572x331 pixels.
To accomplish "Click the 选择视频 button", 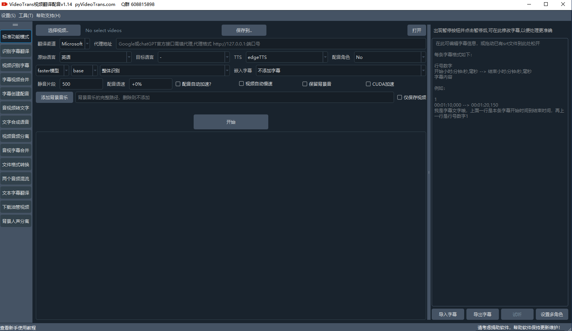I will click(58, 30).
